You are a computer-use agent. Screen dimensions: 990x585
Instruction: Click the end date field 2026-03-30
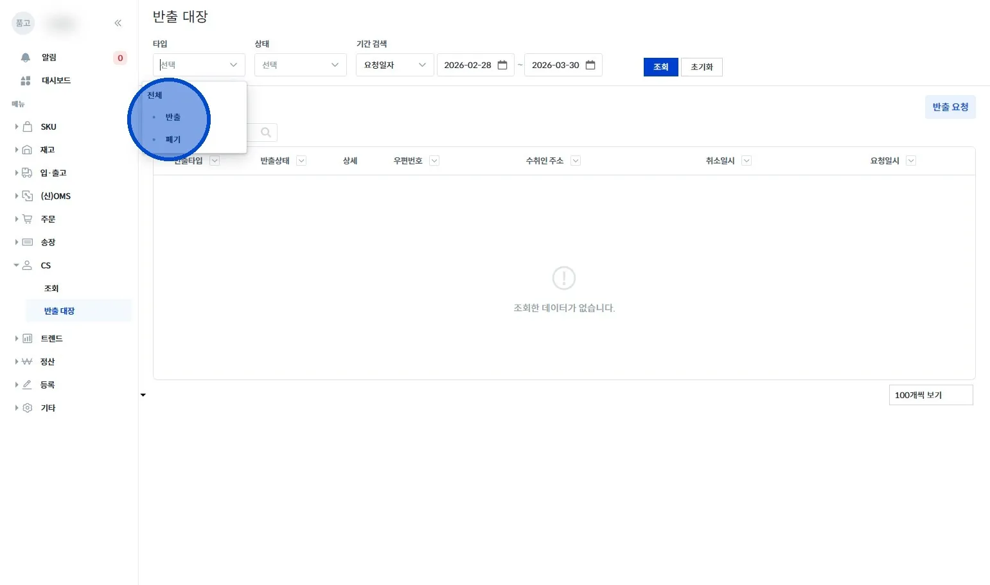coord(563,65)
